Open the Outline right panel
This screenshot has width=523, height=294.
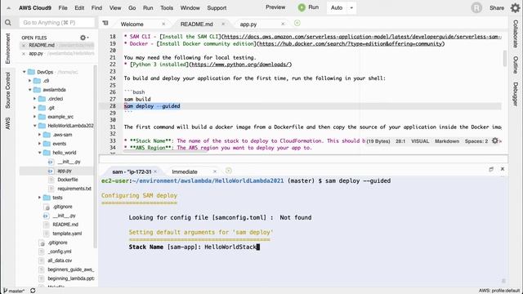[x=516, y=65]
